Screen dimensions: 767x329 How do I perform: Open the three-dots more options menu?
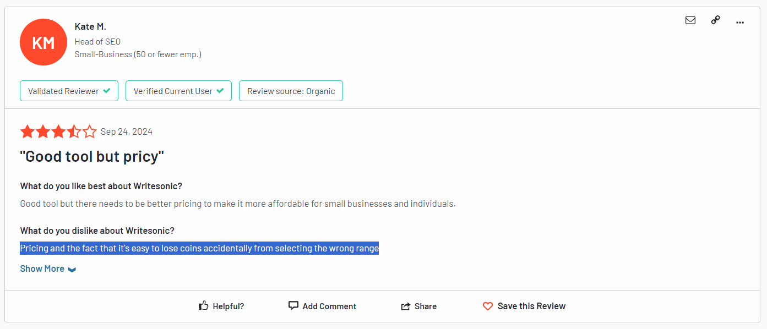740,22
